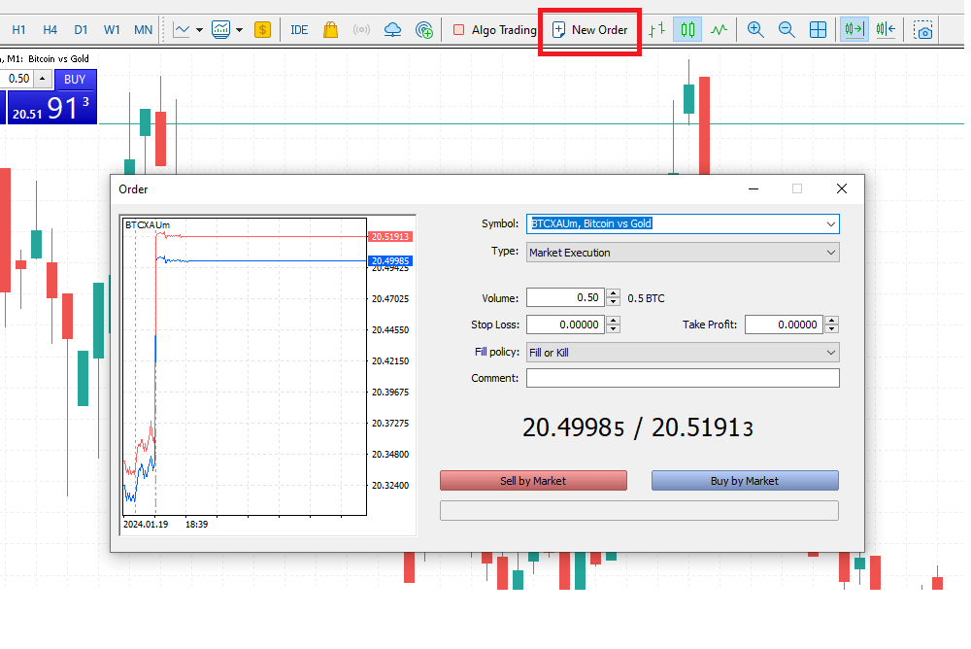This screenshot has width=971, height=649.
Task: Open the MetaEditor via the IDE icon
Action: [299, 29]
